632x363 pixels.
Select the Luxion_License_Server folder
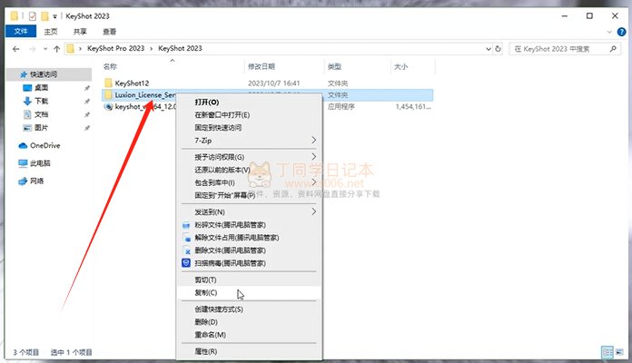(x=145, y=94)
